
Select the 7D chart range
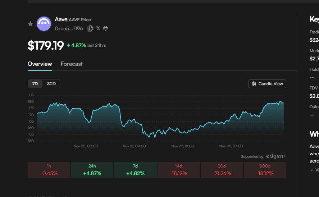(x=35, y=84)
